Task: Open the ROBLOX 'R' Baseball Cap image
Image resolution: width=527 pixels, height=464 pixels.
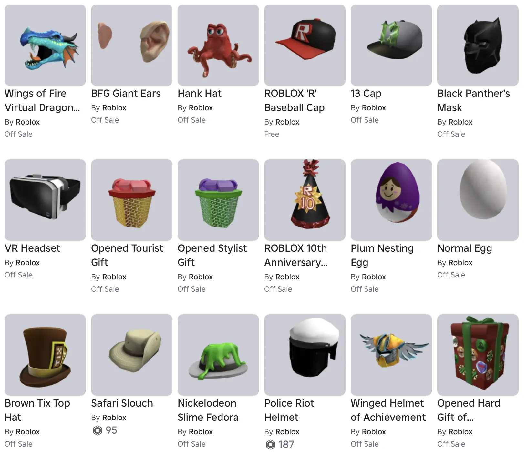Action: 305,45
